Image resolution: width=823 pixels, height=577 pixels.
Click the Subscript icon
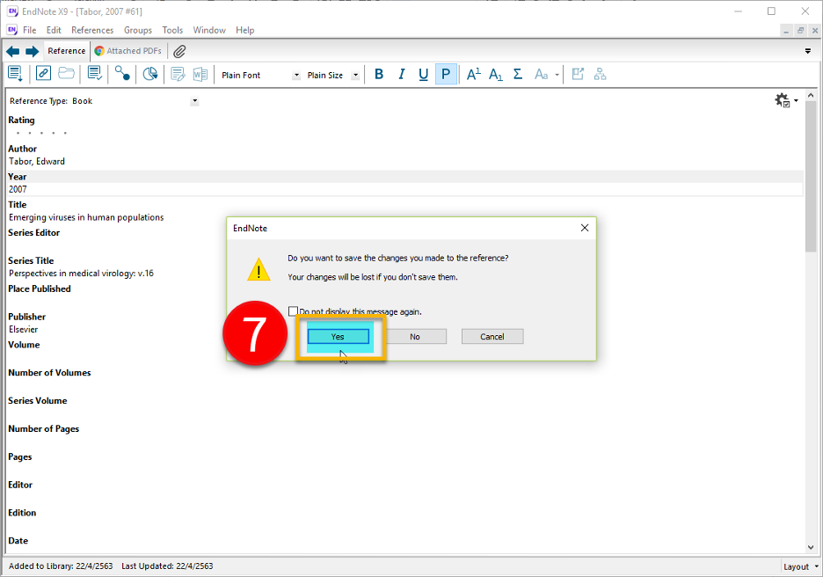tap(496, 75)
